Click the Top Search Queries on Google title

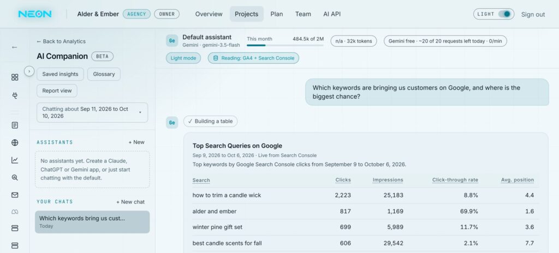[x=237, y=146]
